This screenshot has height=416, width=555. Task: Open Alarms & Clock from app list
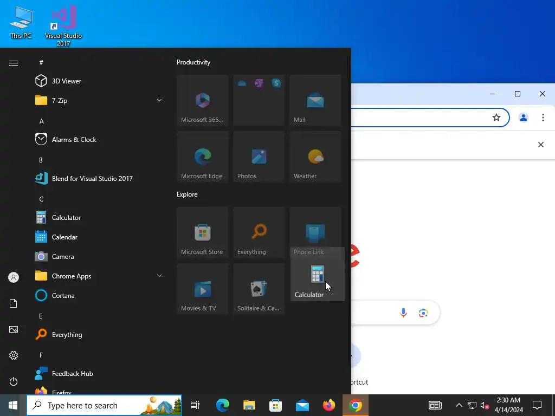tap(99, 139)
